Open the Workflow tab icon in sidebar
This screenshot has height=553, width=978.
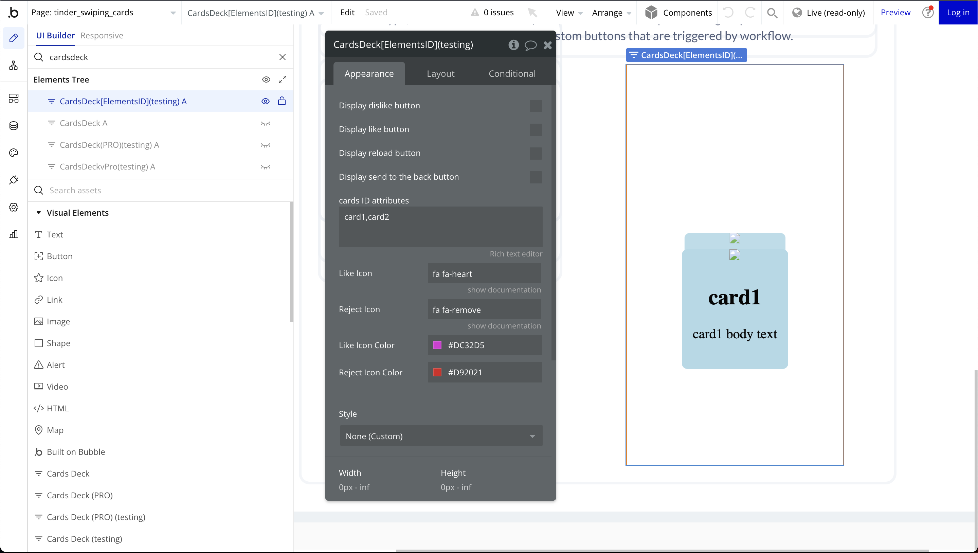pos(14,66)
